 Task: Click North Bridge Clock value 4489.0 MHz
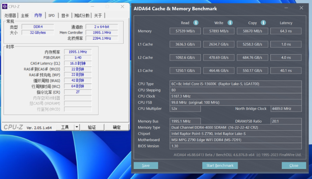[x=286, y=109]
